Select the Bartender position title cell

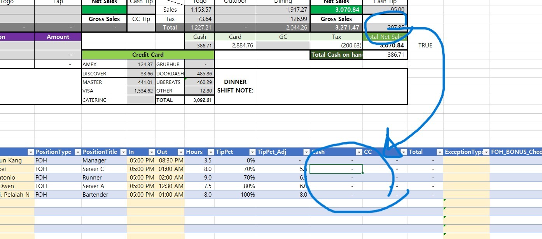pos(104,194)
